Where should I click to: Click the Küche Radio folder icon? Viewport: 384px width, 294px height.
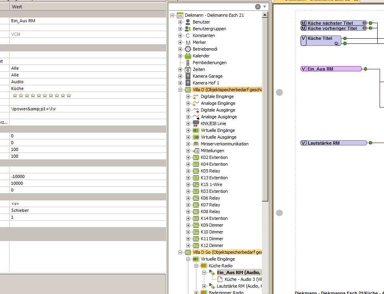(204, 266)
